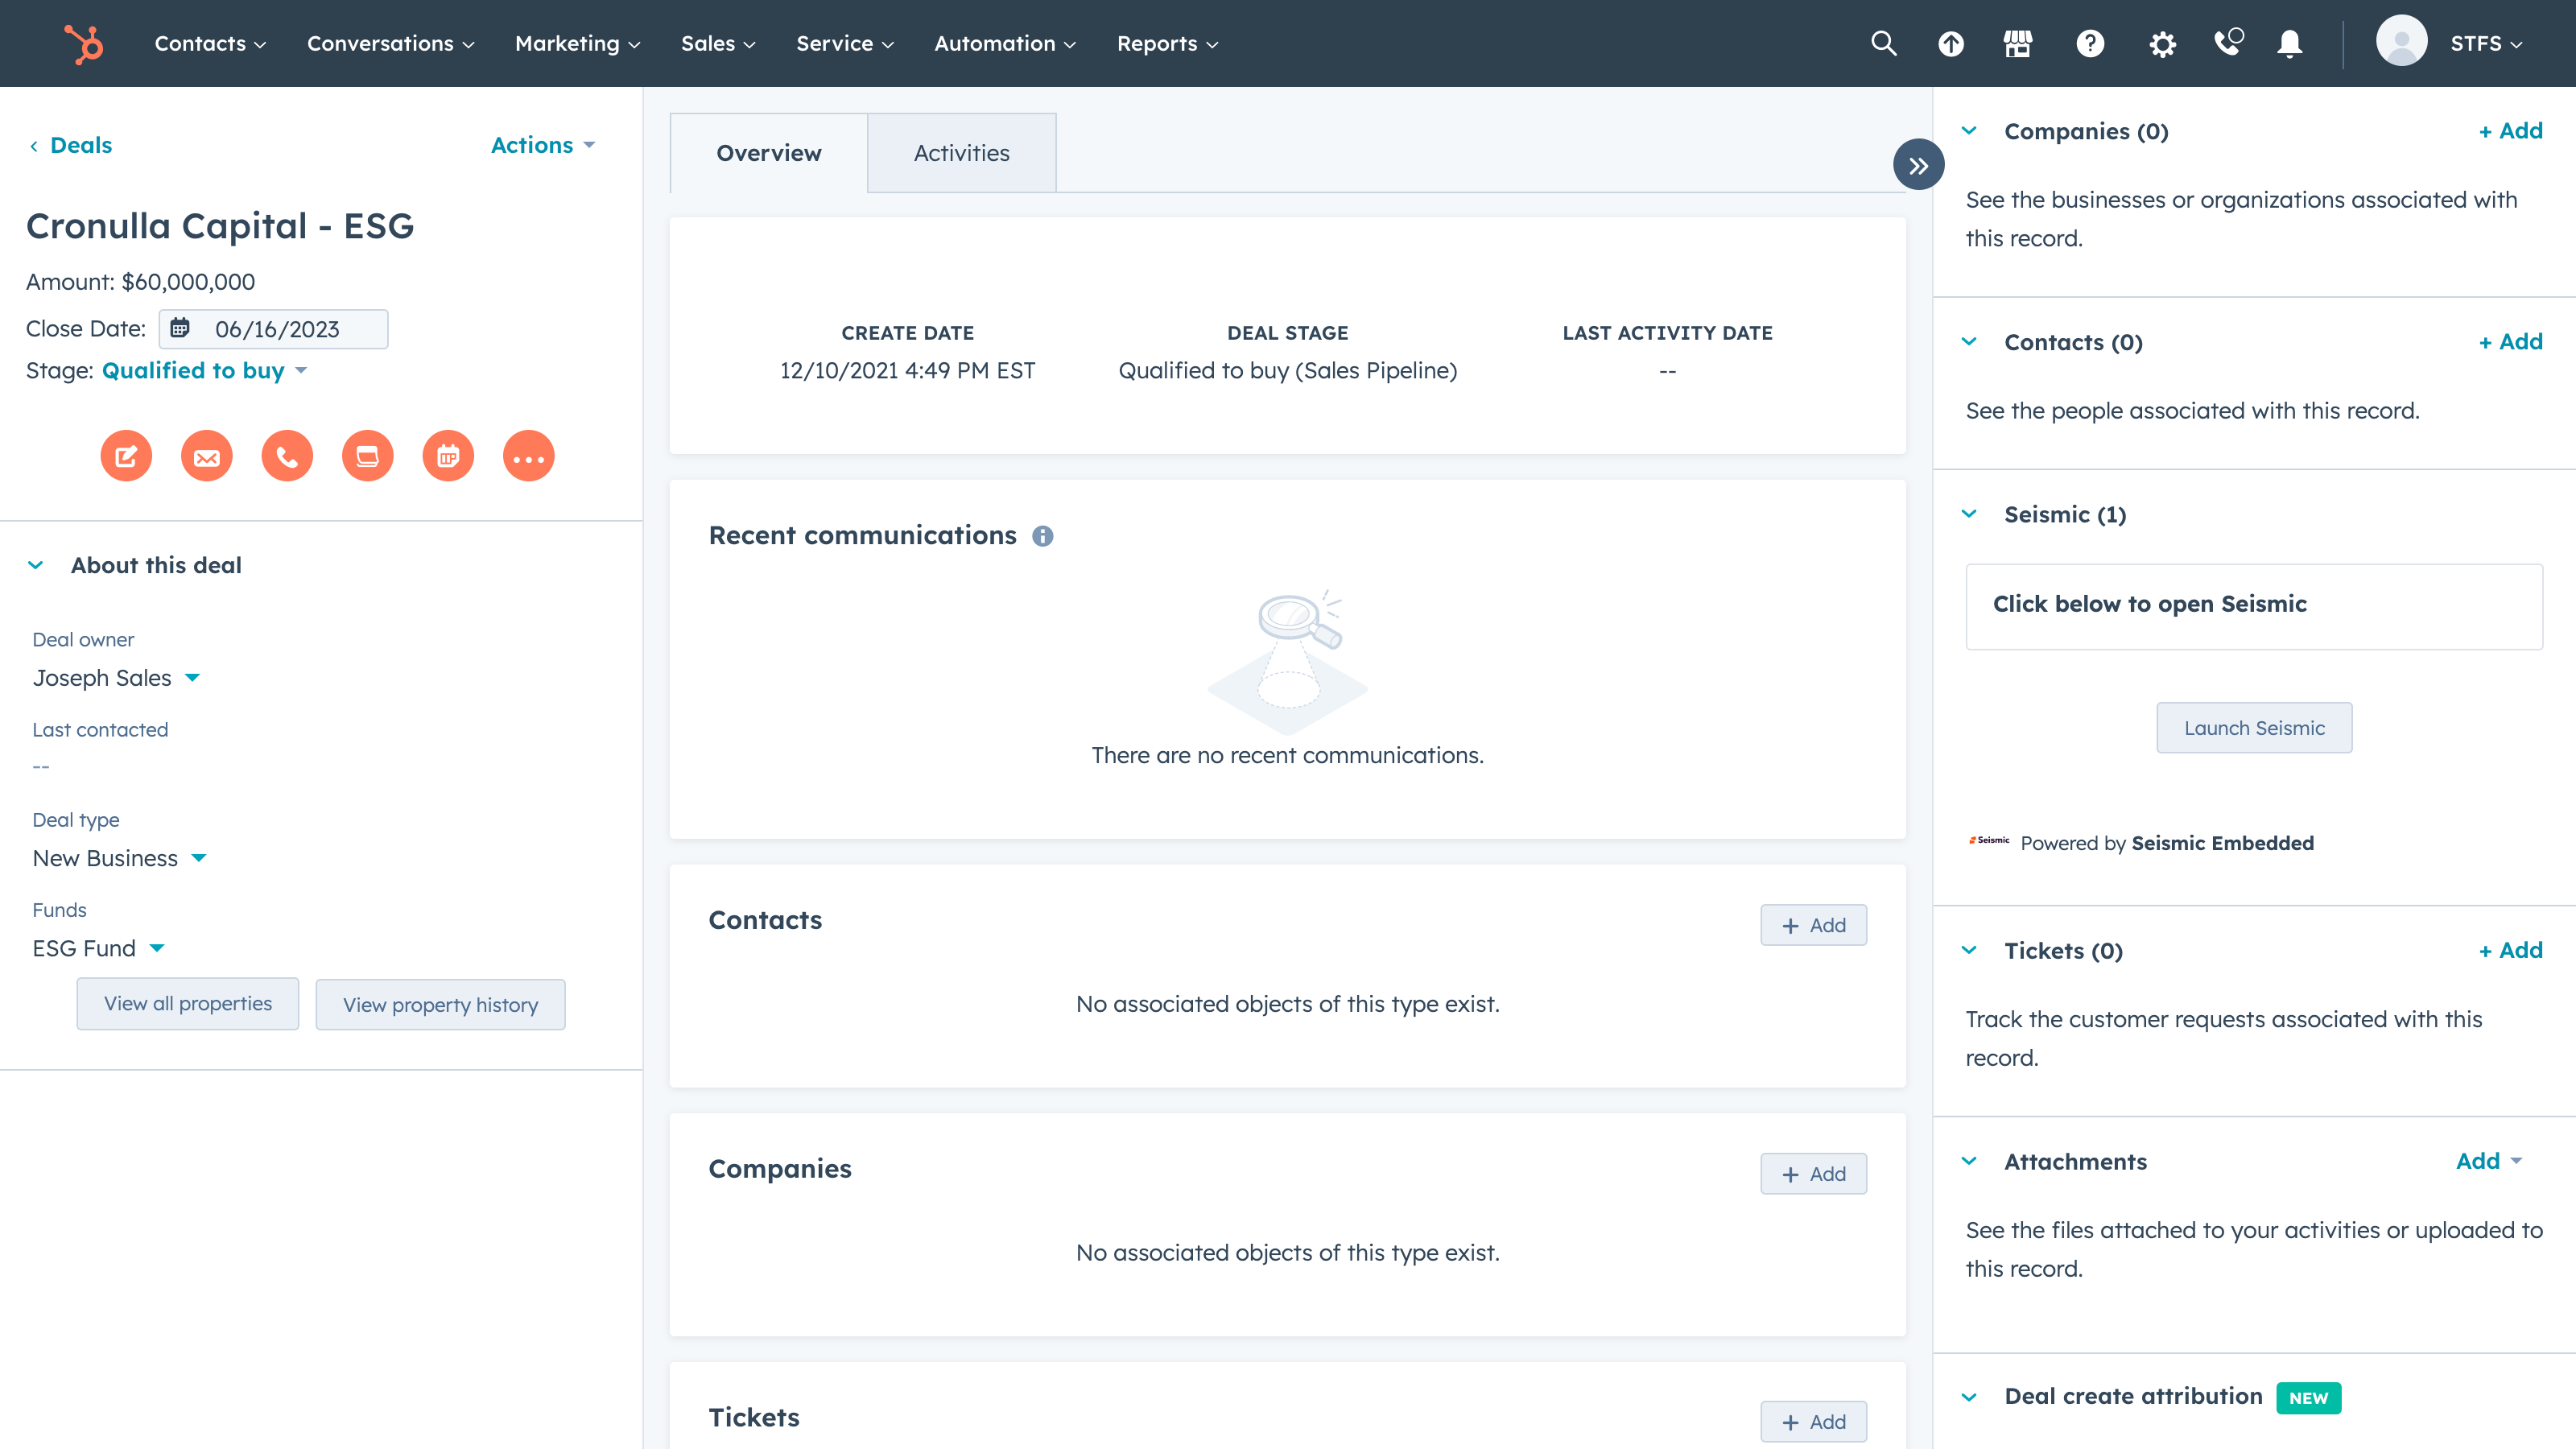
Task: Change deal owner from Joseph Sales
Action: 117,677
